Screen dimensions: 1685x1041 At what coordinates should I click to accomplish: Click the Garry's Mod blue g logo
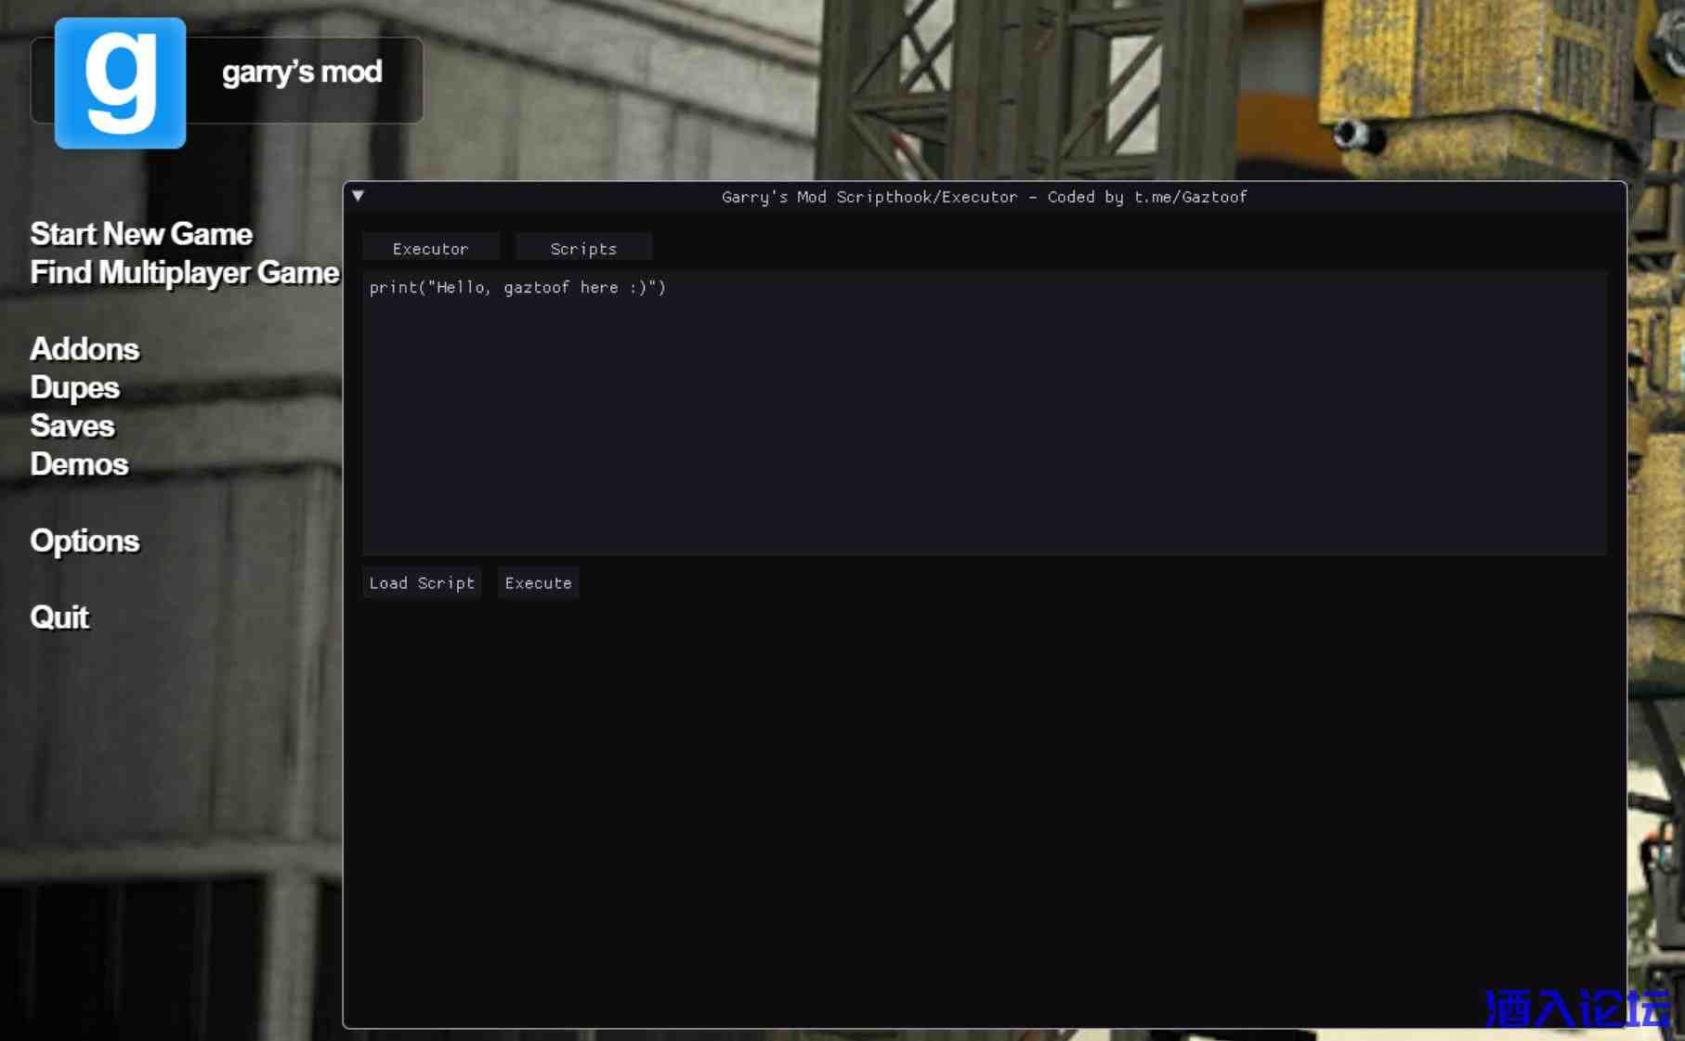click(x=120, y=83)
